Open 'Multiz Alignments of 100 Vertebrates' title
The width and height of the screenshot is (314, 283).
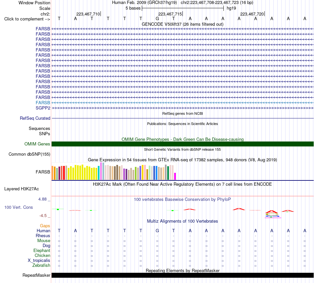(182, 221)
